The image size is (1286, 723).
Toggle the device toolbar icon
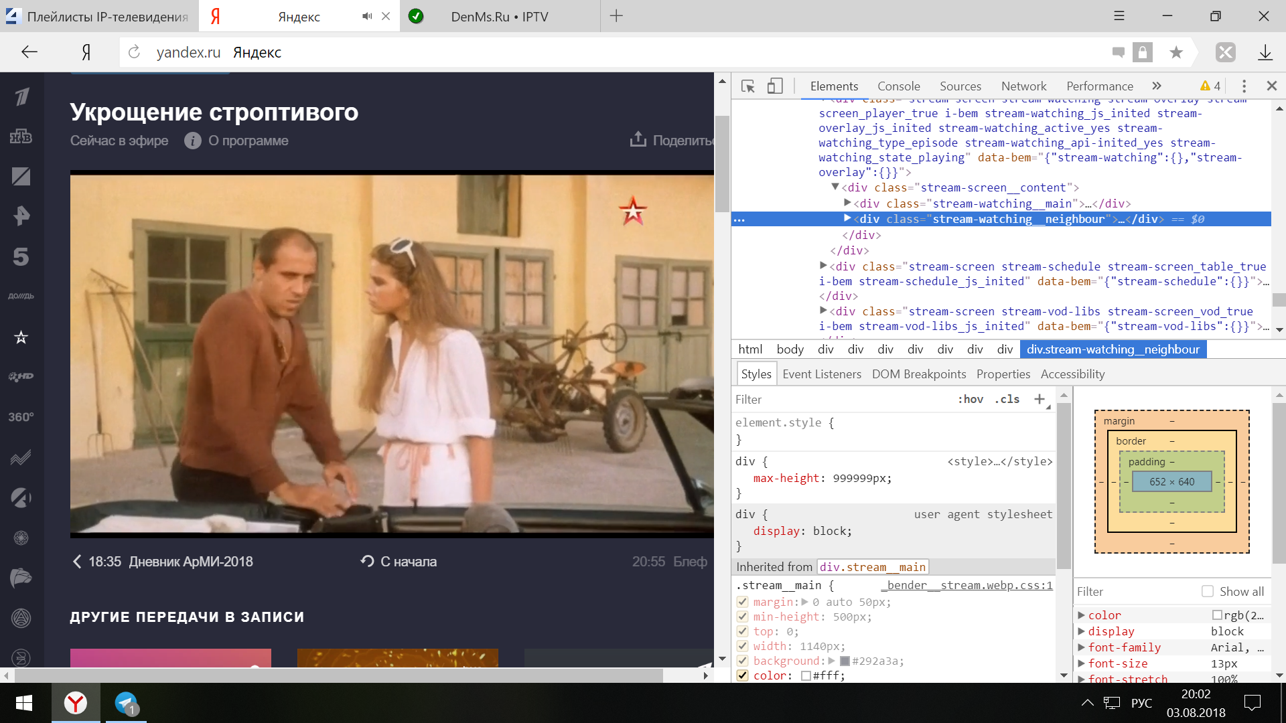click(x=775, y=86)
